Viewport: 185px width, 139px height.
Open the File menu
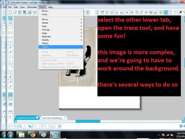(x=10, y=7)
